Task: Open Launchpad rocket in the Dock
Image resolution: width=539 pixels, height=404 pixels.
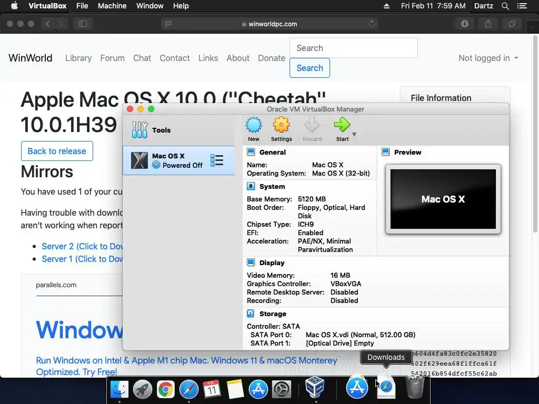Action: [x=142, y=389]
